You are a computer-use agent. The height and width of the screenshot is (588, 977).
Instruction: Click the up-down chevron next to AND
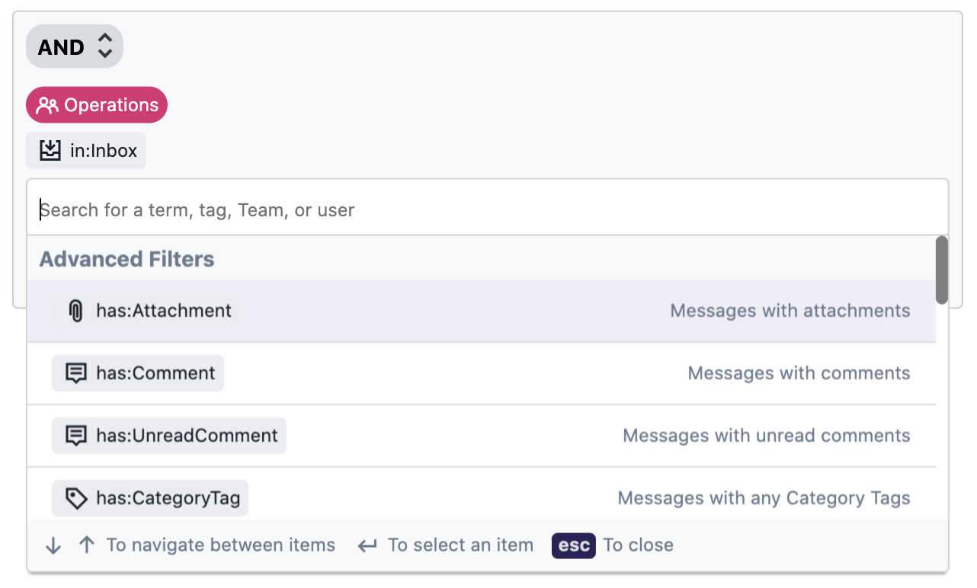coord(105,46)
